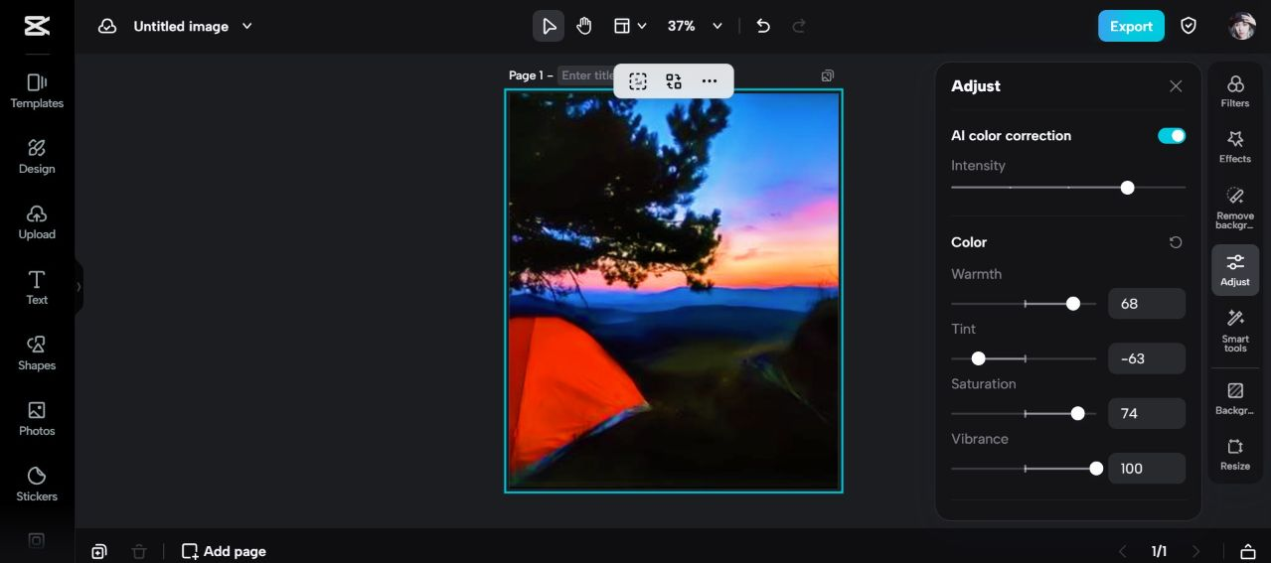Click the duplicate page icon in bottom bar

coord(99,551)
